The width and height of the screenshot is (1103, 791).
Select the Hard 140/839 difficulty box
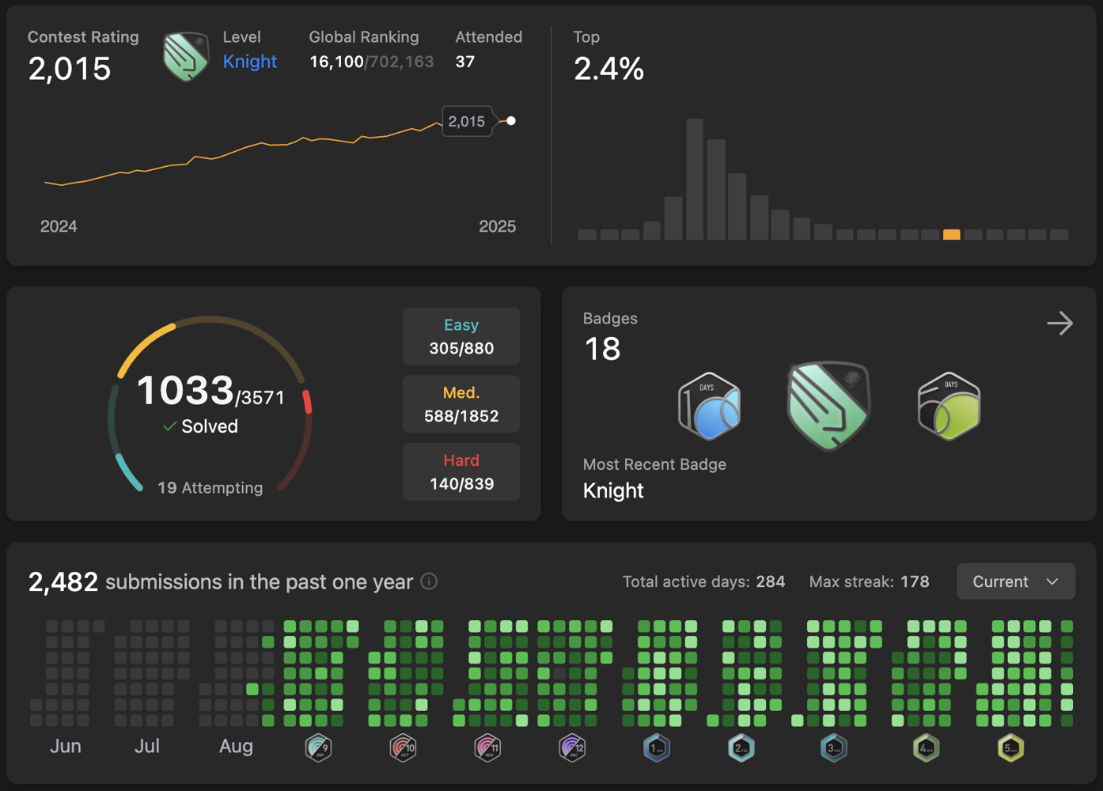[x=461, y=472]
